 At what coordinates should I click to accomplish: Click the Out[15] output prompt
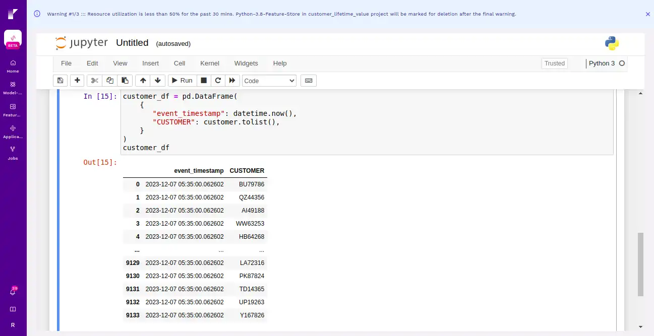click(100, 162)
